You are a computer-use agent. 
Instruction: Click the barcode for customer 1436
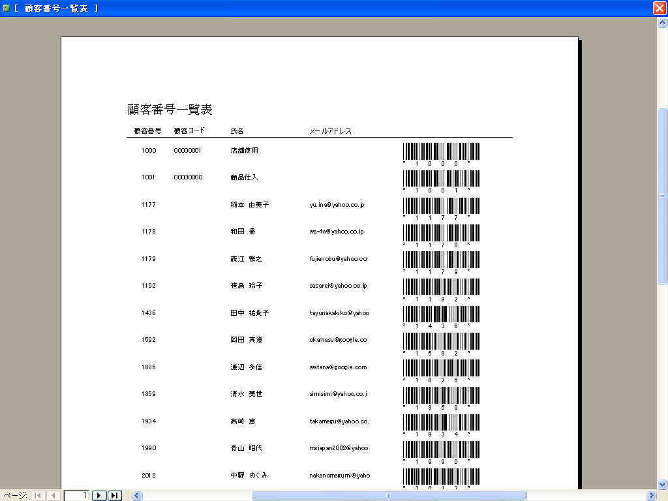coord(442,316)
